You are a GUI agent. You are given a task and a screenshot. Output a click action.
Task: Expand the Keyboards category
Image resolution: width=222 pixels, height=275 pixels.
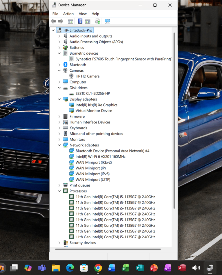[59, 128]
